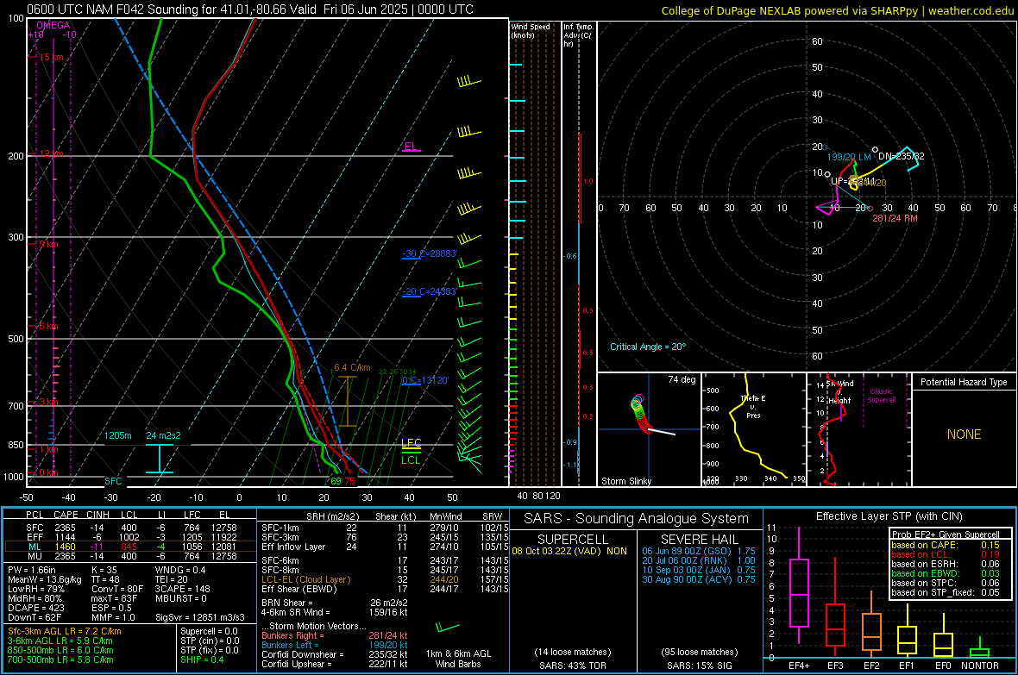Select the yellow LFC marker on the skew-T
The height and width of the screenshot is (675, 1018).
point(411,443)
